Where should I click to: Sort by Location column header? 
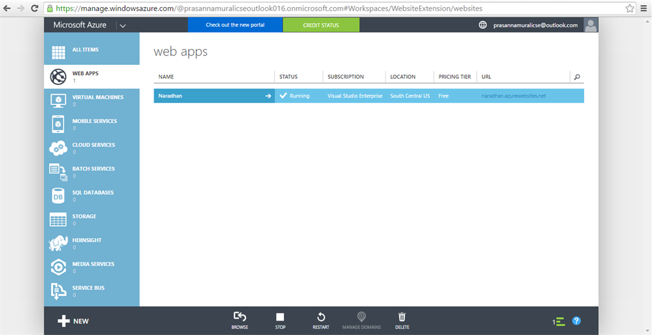[403, 76]
